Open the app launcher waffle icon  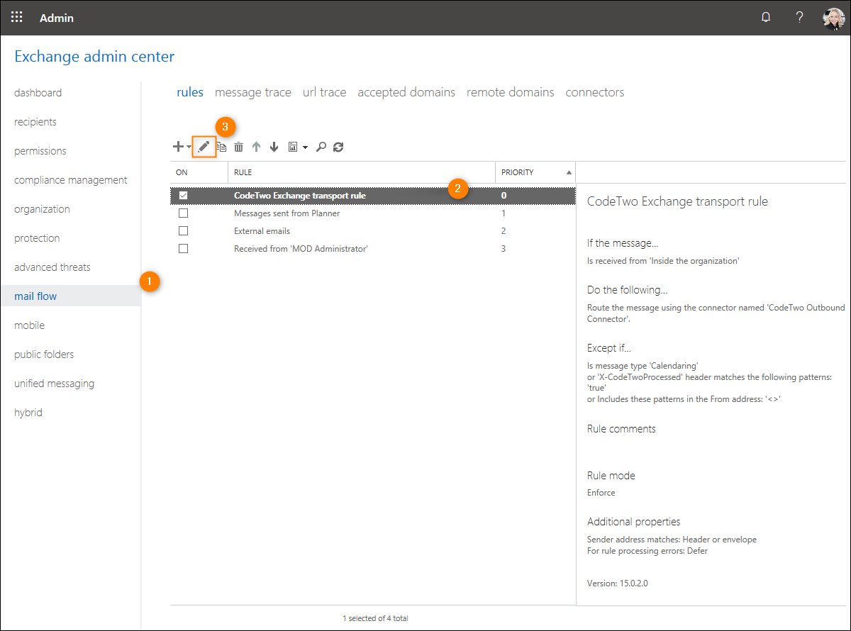[17, 18]
